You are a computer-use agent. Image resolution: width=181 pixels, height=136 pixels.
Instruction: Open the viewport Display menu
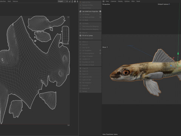120,2
